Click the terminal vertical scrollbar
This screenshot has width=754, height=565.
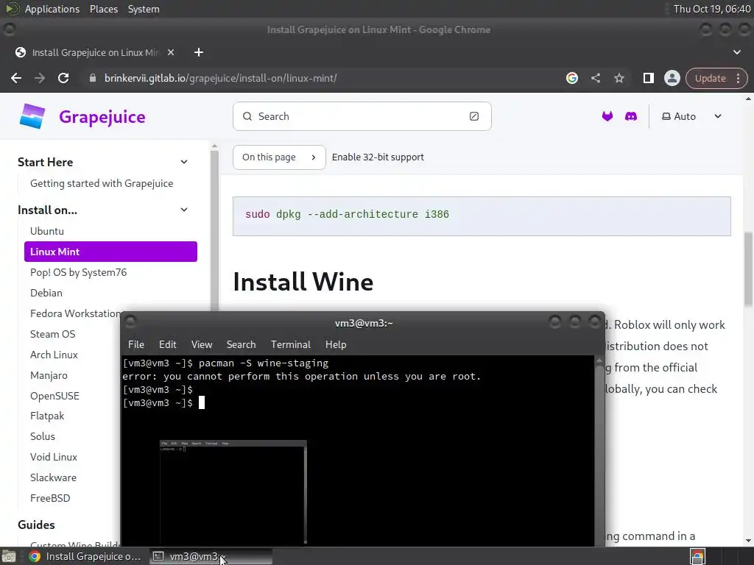tap(599, 452)
